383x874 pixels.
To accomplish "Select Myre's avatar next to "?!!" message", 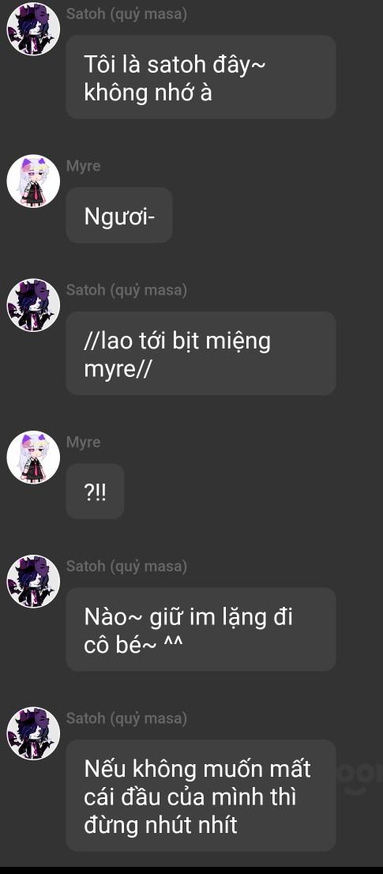I will (33, 457).
